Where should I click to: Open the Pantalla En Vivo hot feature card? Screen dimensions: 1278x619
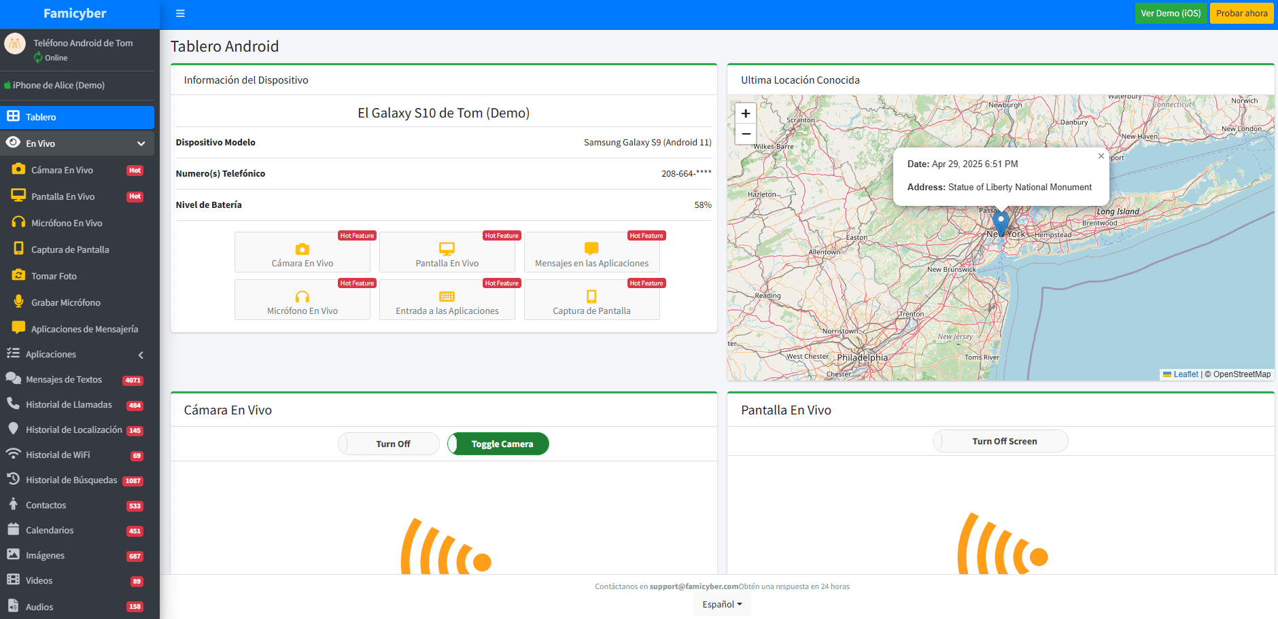(x=447, y=252)
